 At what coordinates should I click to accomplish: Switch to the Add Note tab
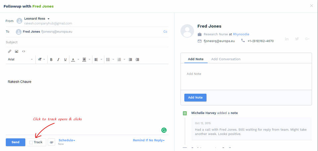coord(196,59)
